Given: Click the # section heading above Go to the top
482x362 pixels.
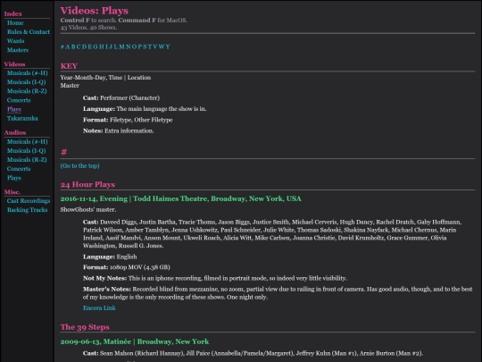Looking at the screenshot, I should point(64,152).
